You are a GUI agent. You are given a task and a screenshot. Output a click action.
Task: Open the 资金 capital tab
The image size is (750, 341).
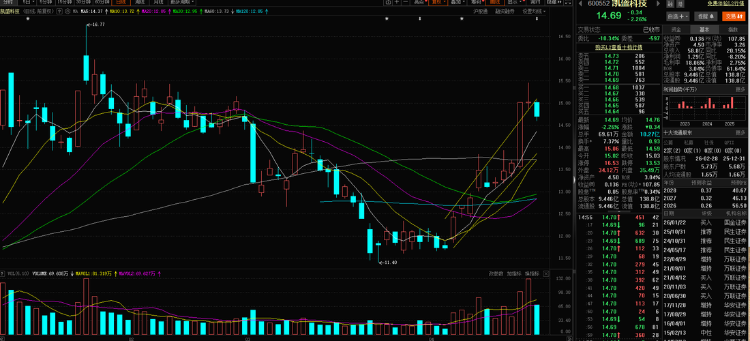coord(676,29)
